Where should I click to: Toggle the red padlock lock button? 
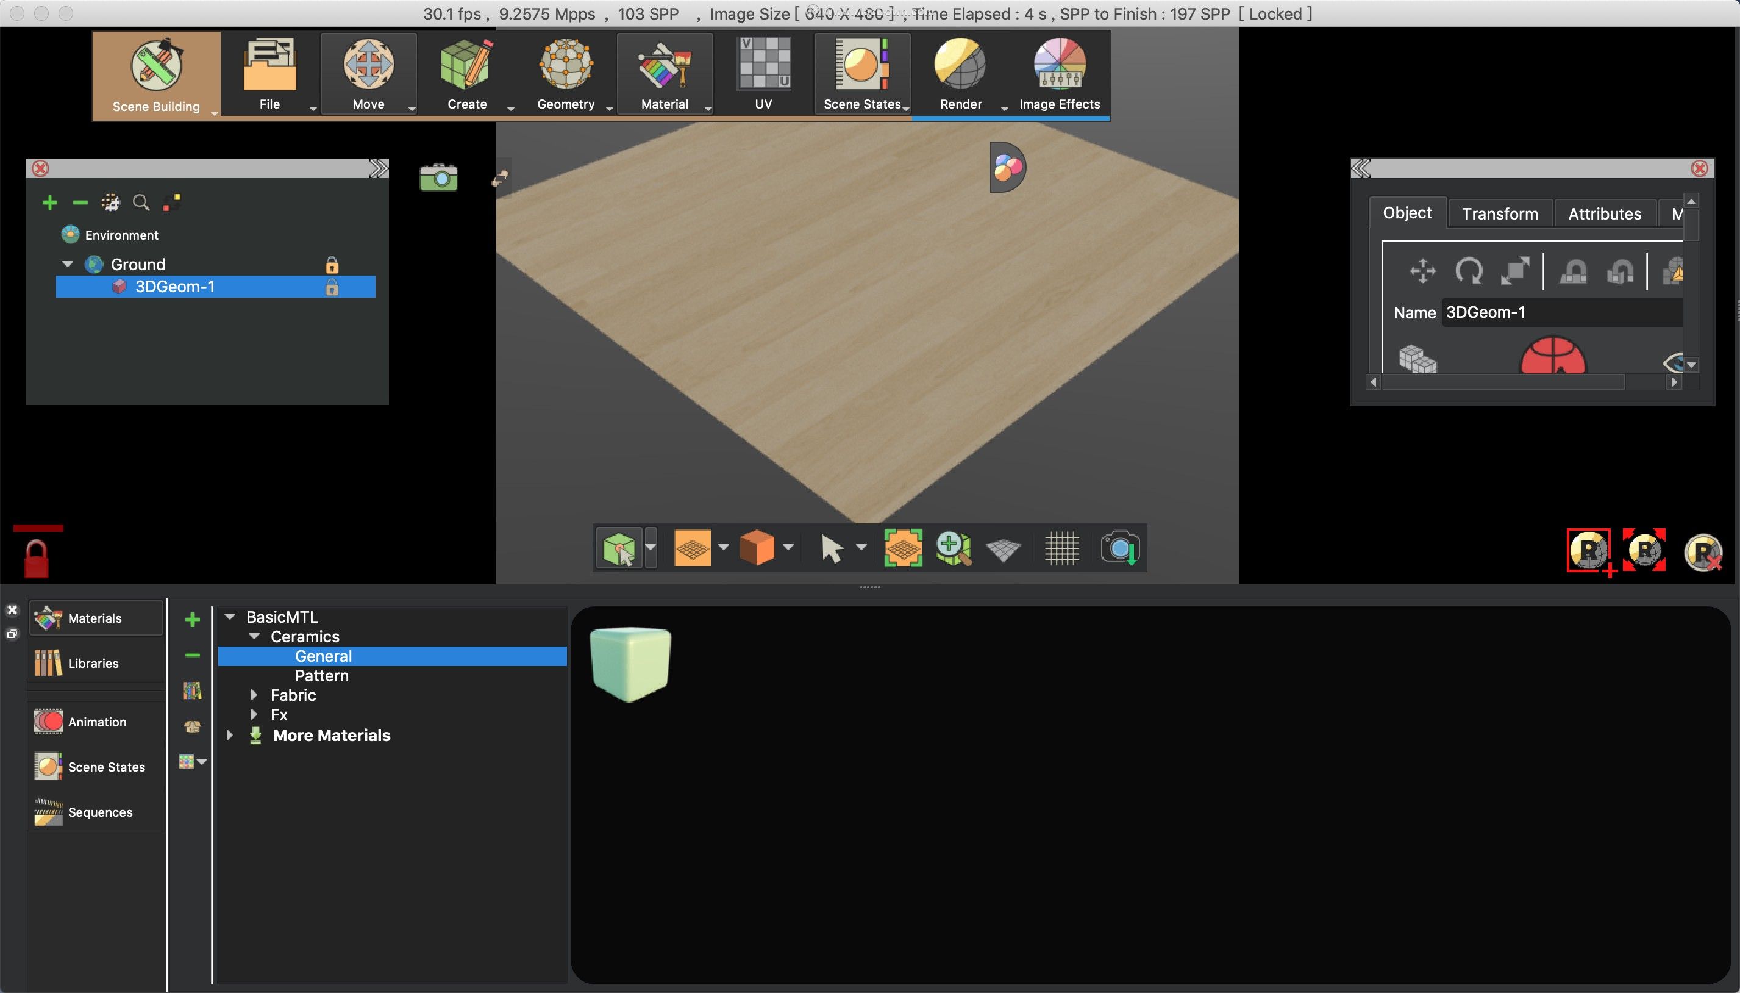click(36, 559)
